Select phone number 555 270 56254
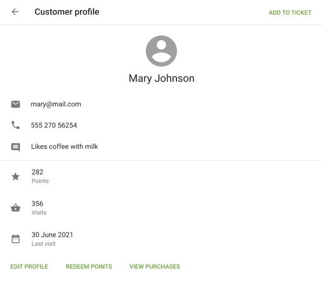The width and height of the screenshot is (322, 288). pos(54,125)
